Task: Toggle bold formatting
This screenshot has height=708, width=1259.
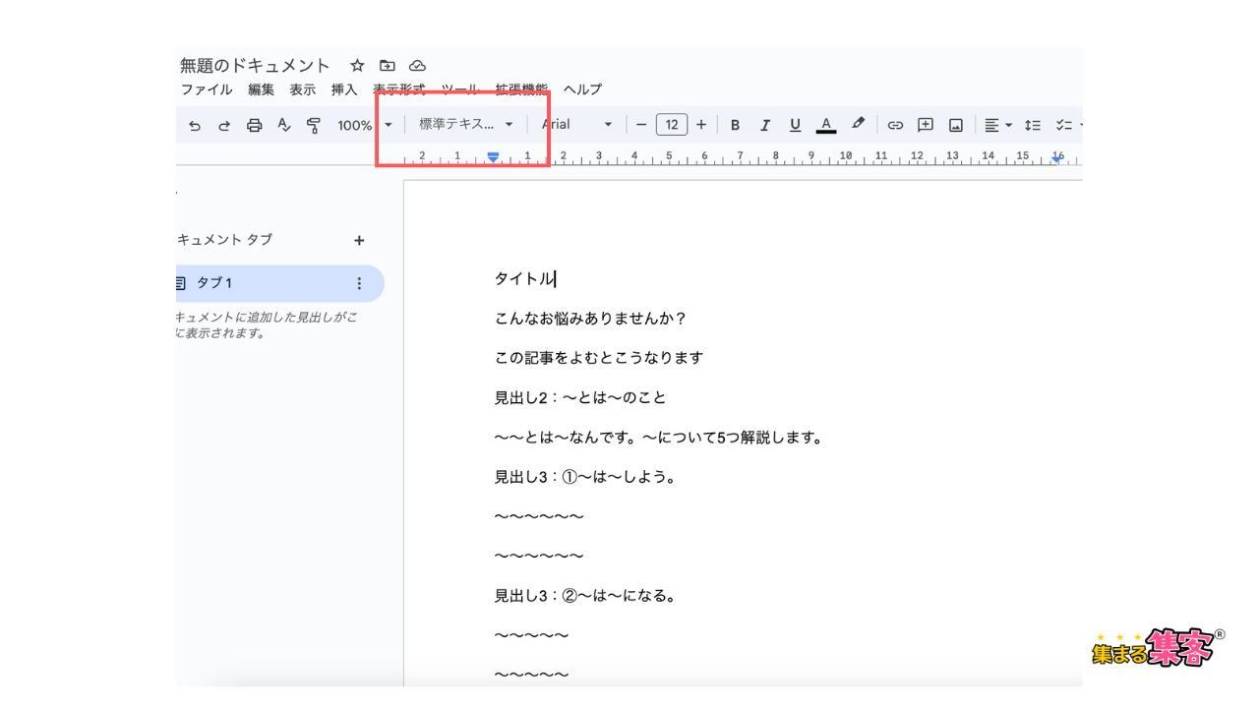Action: coord(735,125)
